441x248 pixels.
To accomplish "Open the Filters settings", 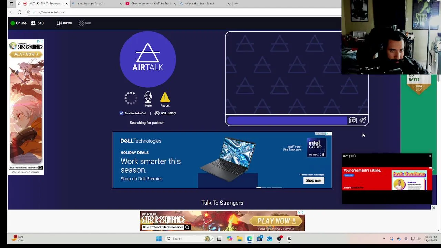I will (x=64, y=23).
